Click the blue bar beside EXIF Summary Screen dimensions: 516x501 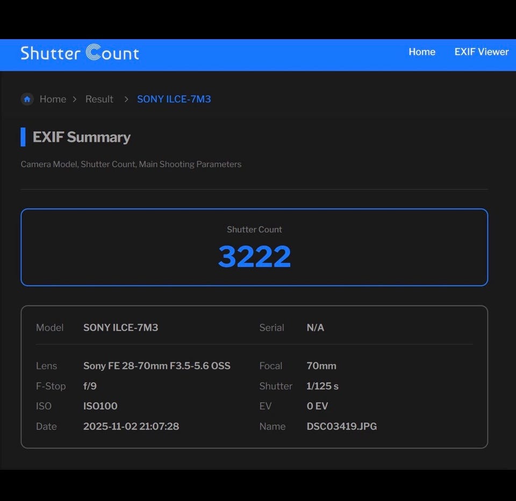[x=23, y=137]
